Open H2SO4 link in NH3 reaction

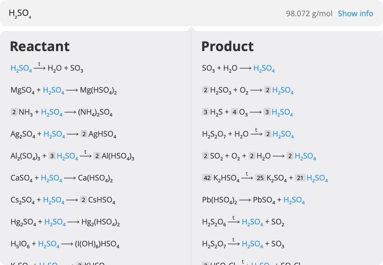tap(52, 112)
